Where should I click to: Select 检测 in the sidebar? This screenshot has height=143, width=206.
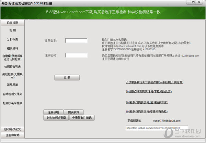click(x=12, y=30)
